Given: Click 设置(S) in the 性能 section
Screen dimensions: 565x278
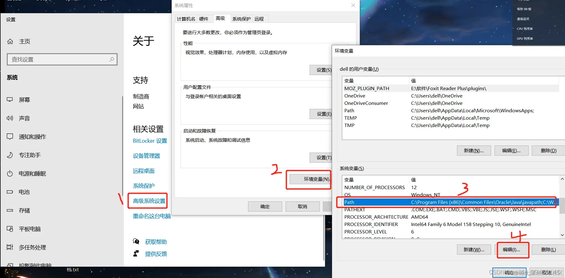Looking at the screenshot, I should [321, 70].
